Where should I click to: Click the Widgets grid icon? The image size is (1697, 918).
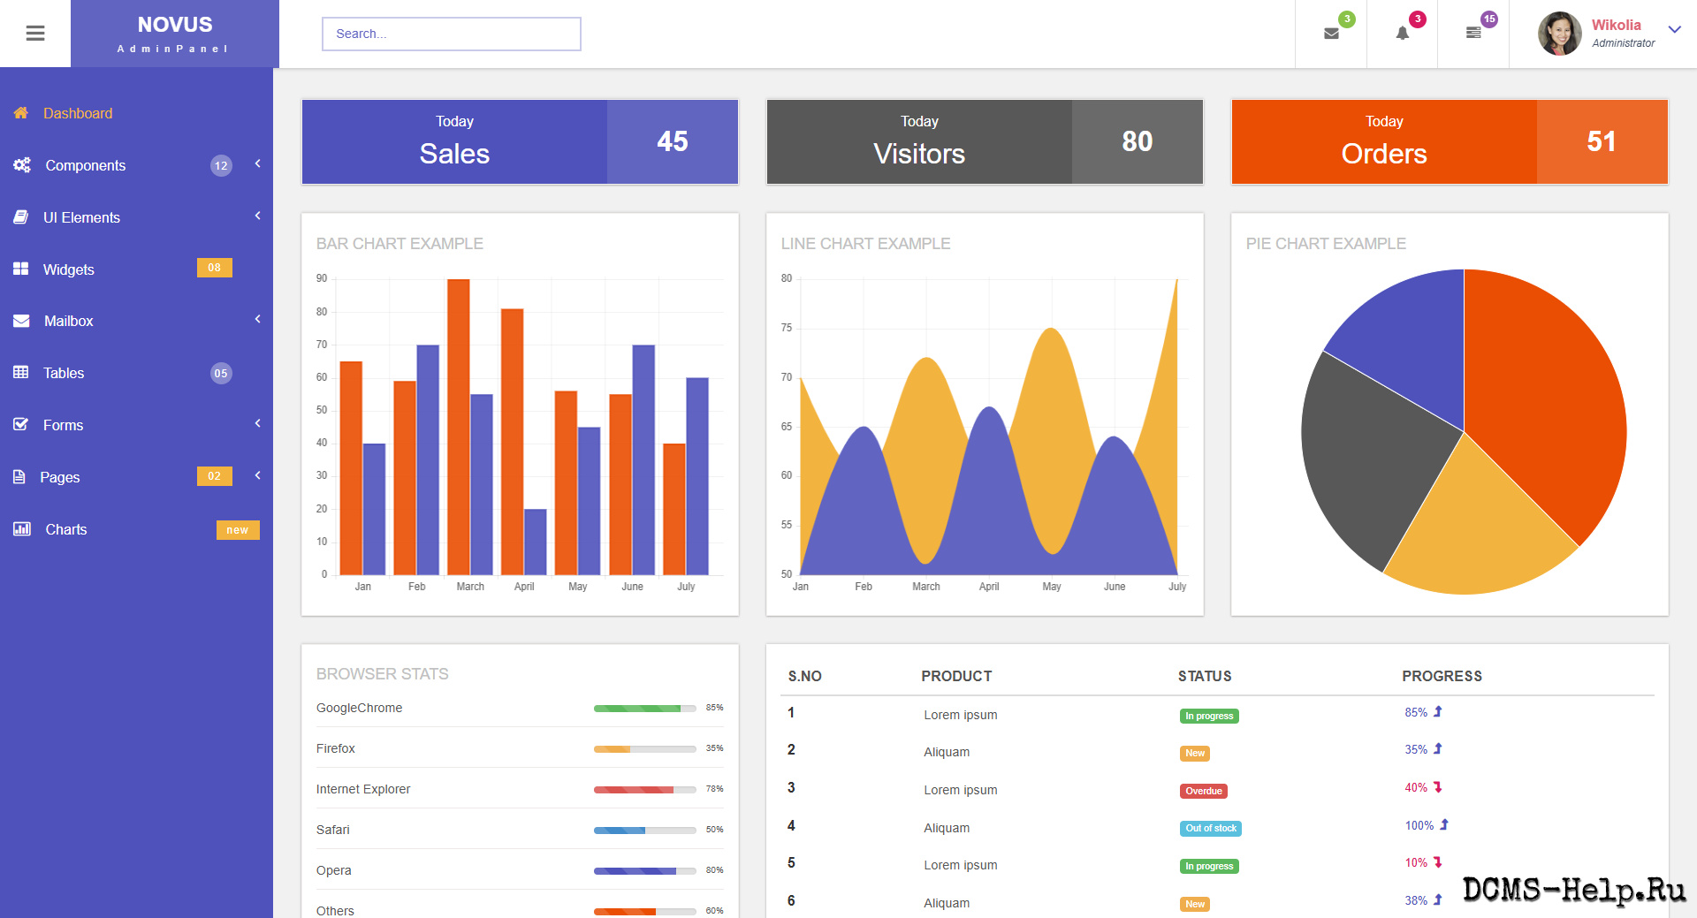pos(21,269)
